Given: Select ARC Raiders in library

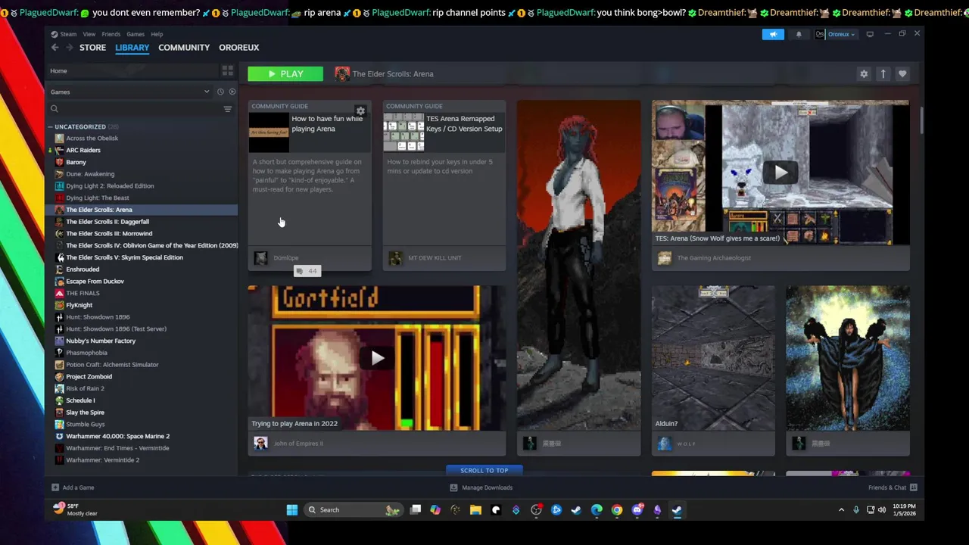Looking at the screenshot, I should pos(83,150).
